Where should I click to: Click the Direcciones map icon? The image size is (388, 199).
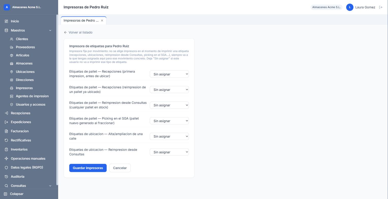pyautogui.click(x=11, y=80)
